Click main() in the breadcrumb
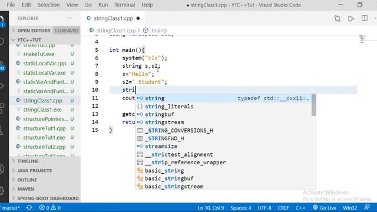The width and height of the screenshot is (377, 212). coord(159,31)
